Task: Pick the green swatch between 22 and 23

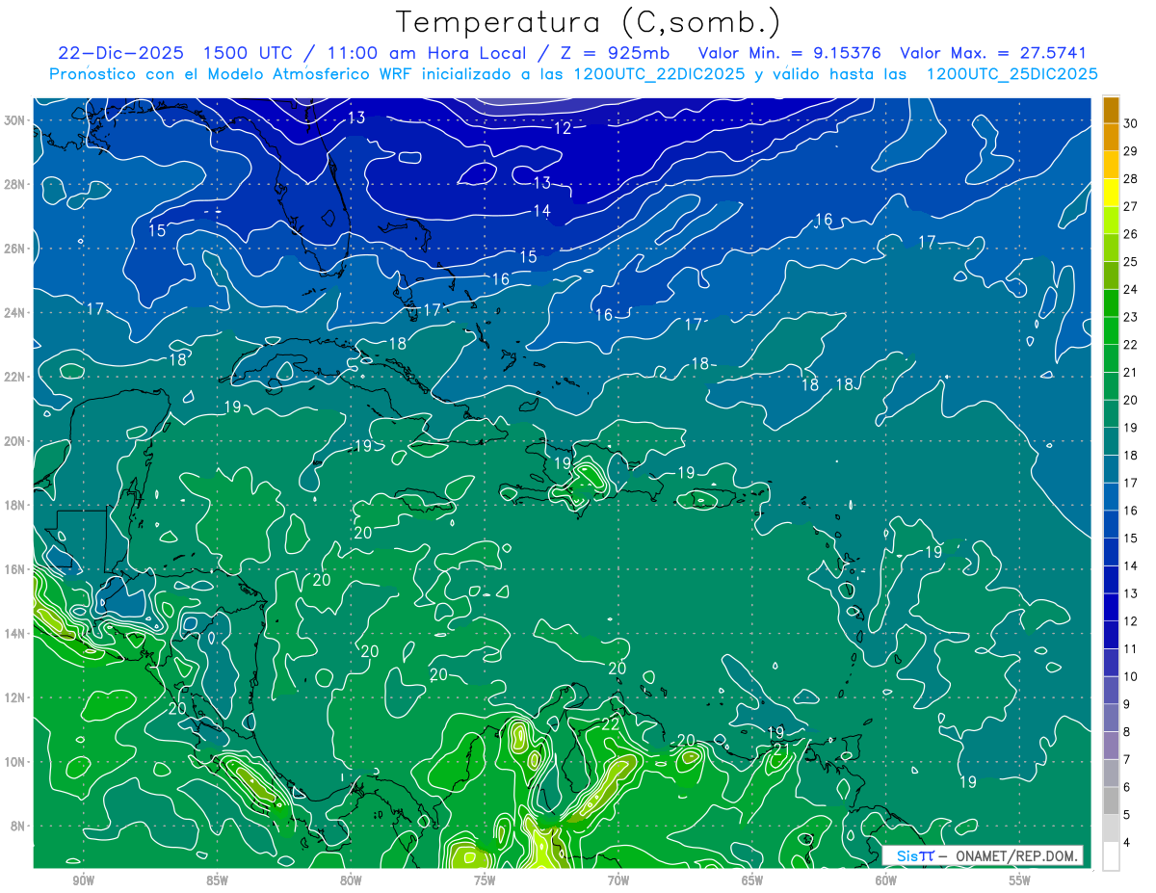Action: click(1112, 330)
